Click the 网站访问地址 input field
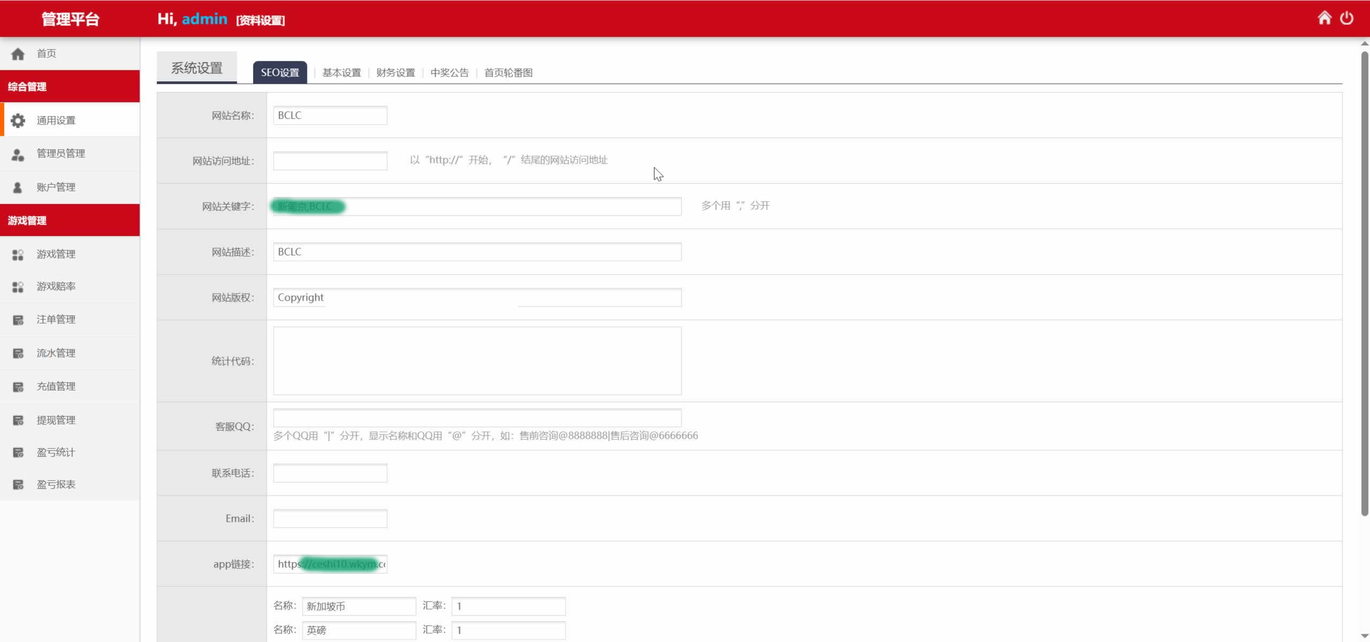 pos(330,161)
